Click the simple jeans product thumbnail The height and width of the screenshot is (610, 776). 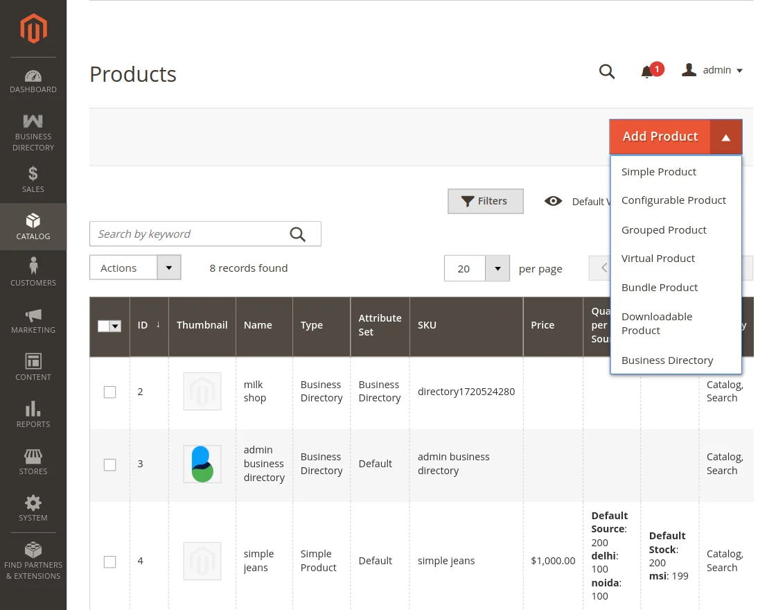(x=202, y=561)
